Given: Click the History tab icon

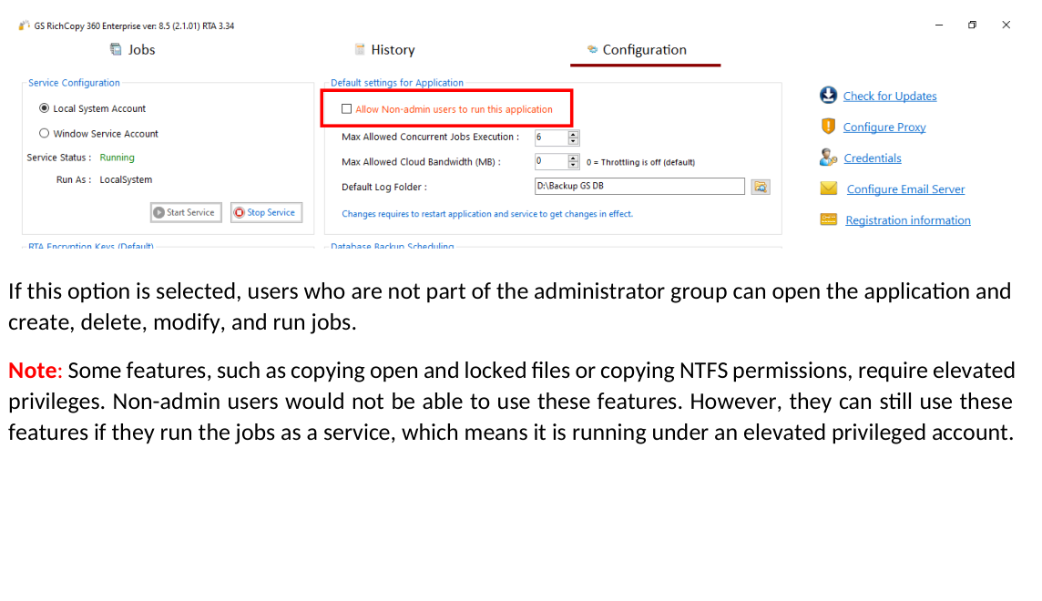Looking at the screenshot, I should 360,49.
